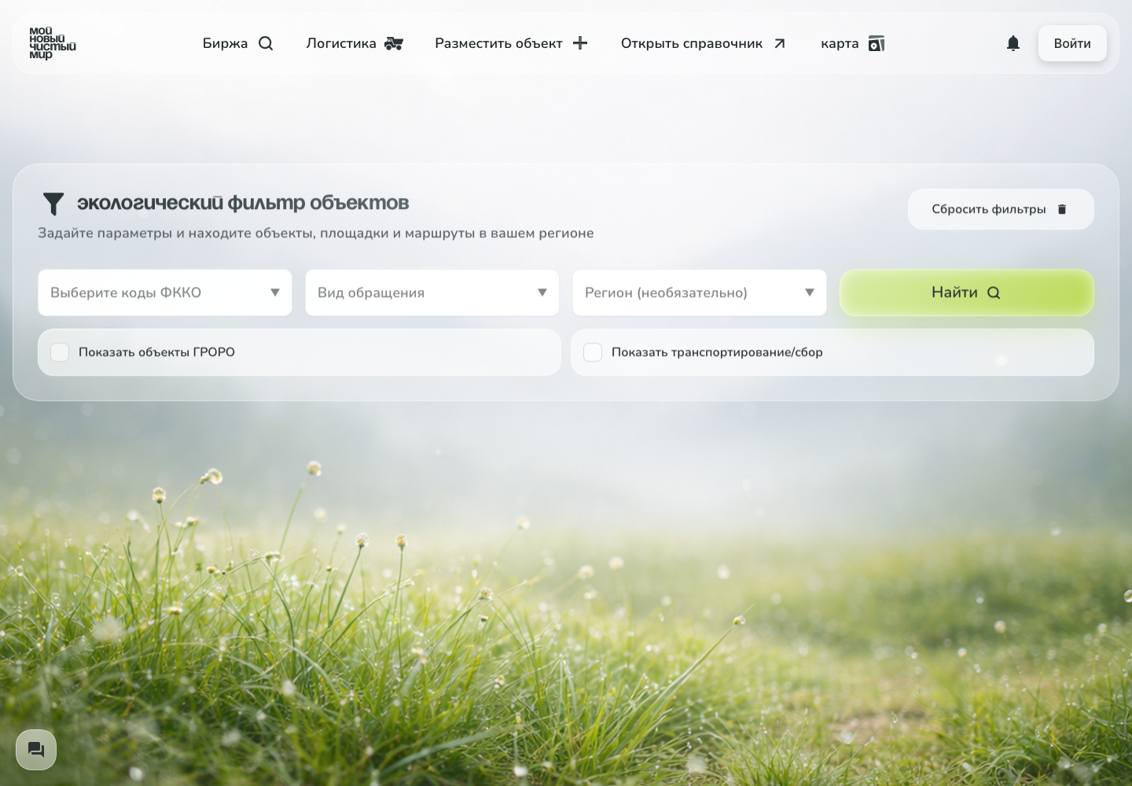Click the green Найти button label
The height and width of the screenshot is (786, 1132).
point(954,292)
